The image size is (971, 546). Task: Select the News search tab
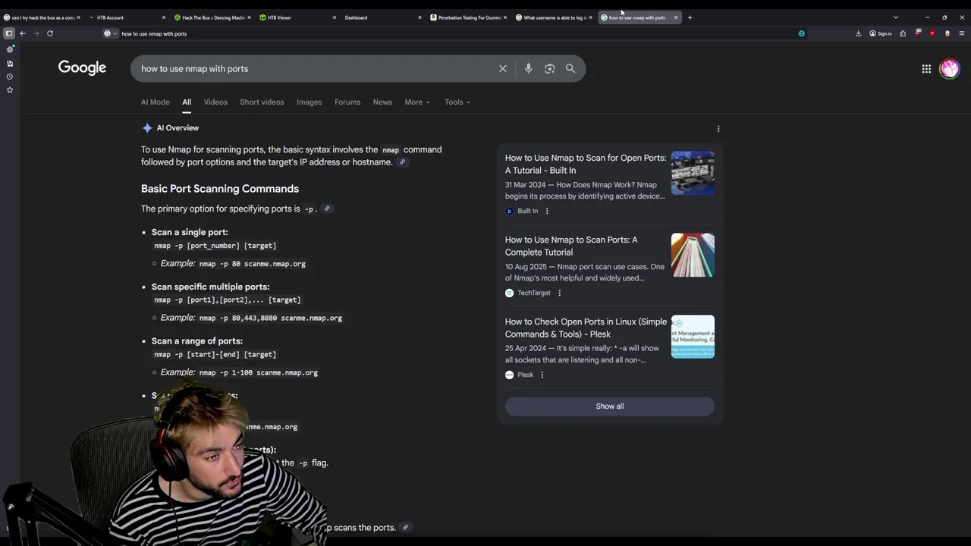pyautogui.click(x=382, y=102)
